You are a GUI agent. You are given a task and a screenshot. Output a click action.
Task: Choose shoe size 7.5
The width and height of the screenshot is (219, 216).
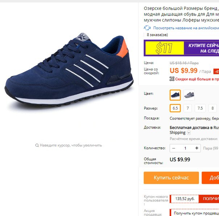(x=200, y=108)
